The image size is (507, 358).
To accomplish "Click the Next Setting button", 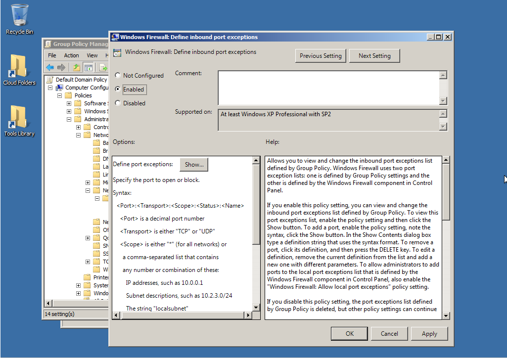I will (374, 56).
